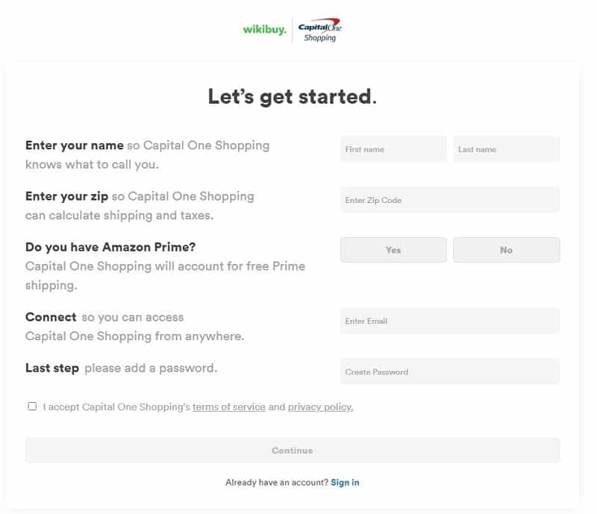Click the "Enter your name" label
This screenshot has height=514, width=597.
pos(75,145)
